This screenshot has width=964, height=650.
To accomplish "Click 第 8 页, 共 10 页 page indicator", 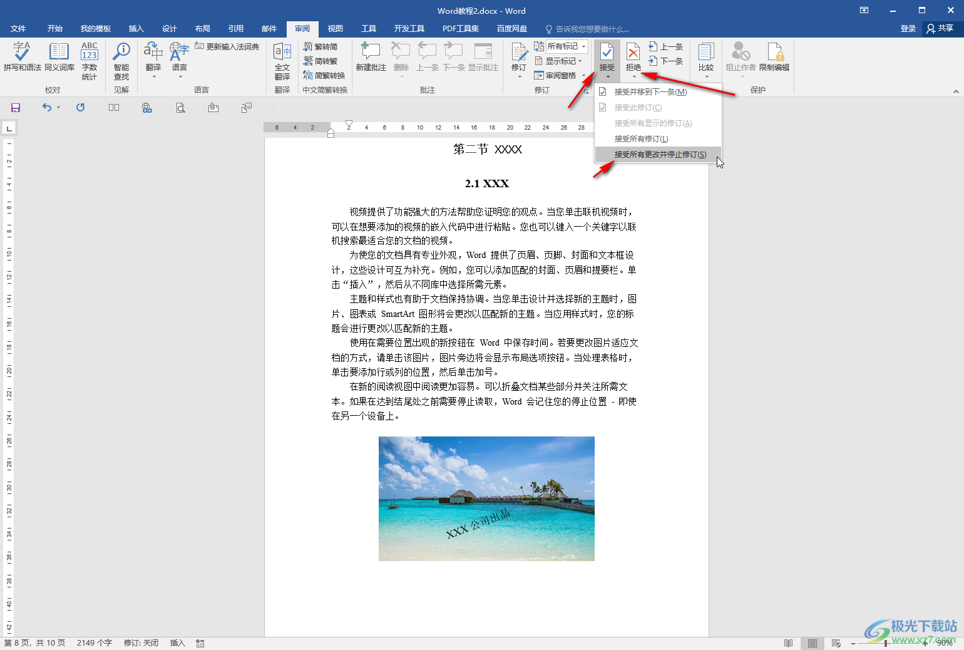I will (35, 643).
